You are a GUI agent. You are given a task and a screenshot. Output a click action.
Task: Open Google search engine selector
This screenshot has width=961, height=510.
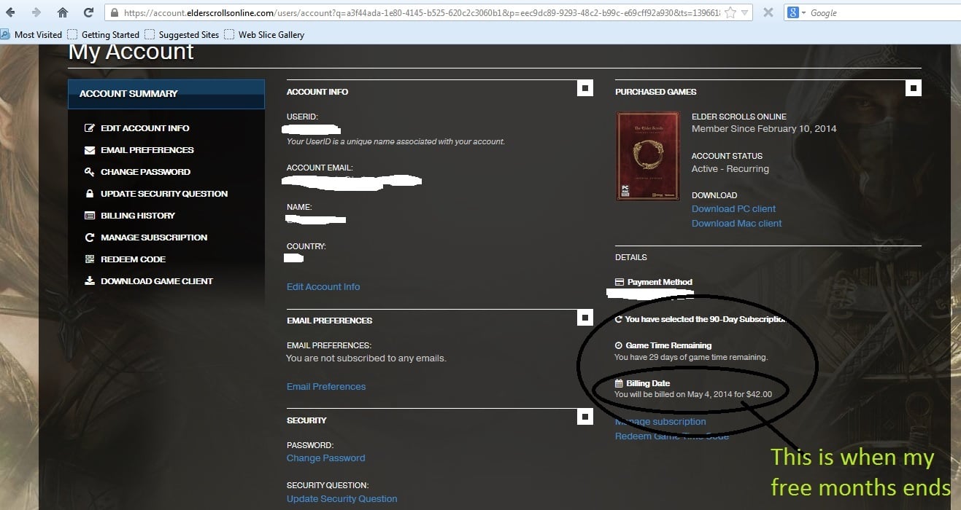pyautogui.click(x=796, y=12)
